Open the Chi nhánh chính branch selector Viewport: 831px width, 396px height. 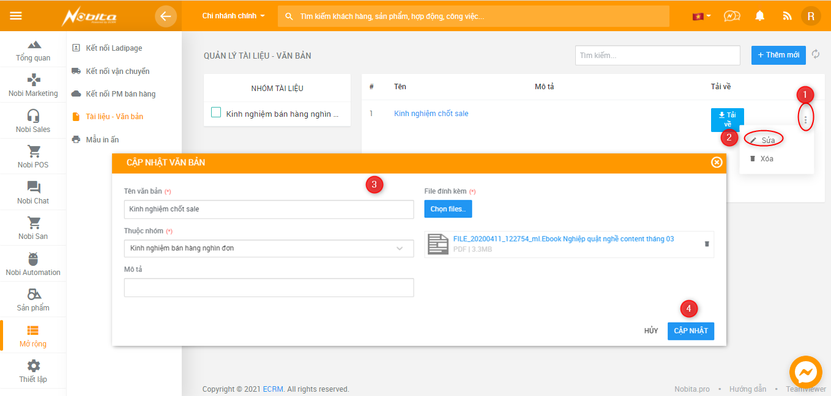tap(233, 16)
